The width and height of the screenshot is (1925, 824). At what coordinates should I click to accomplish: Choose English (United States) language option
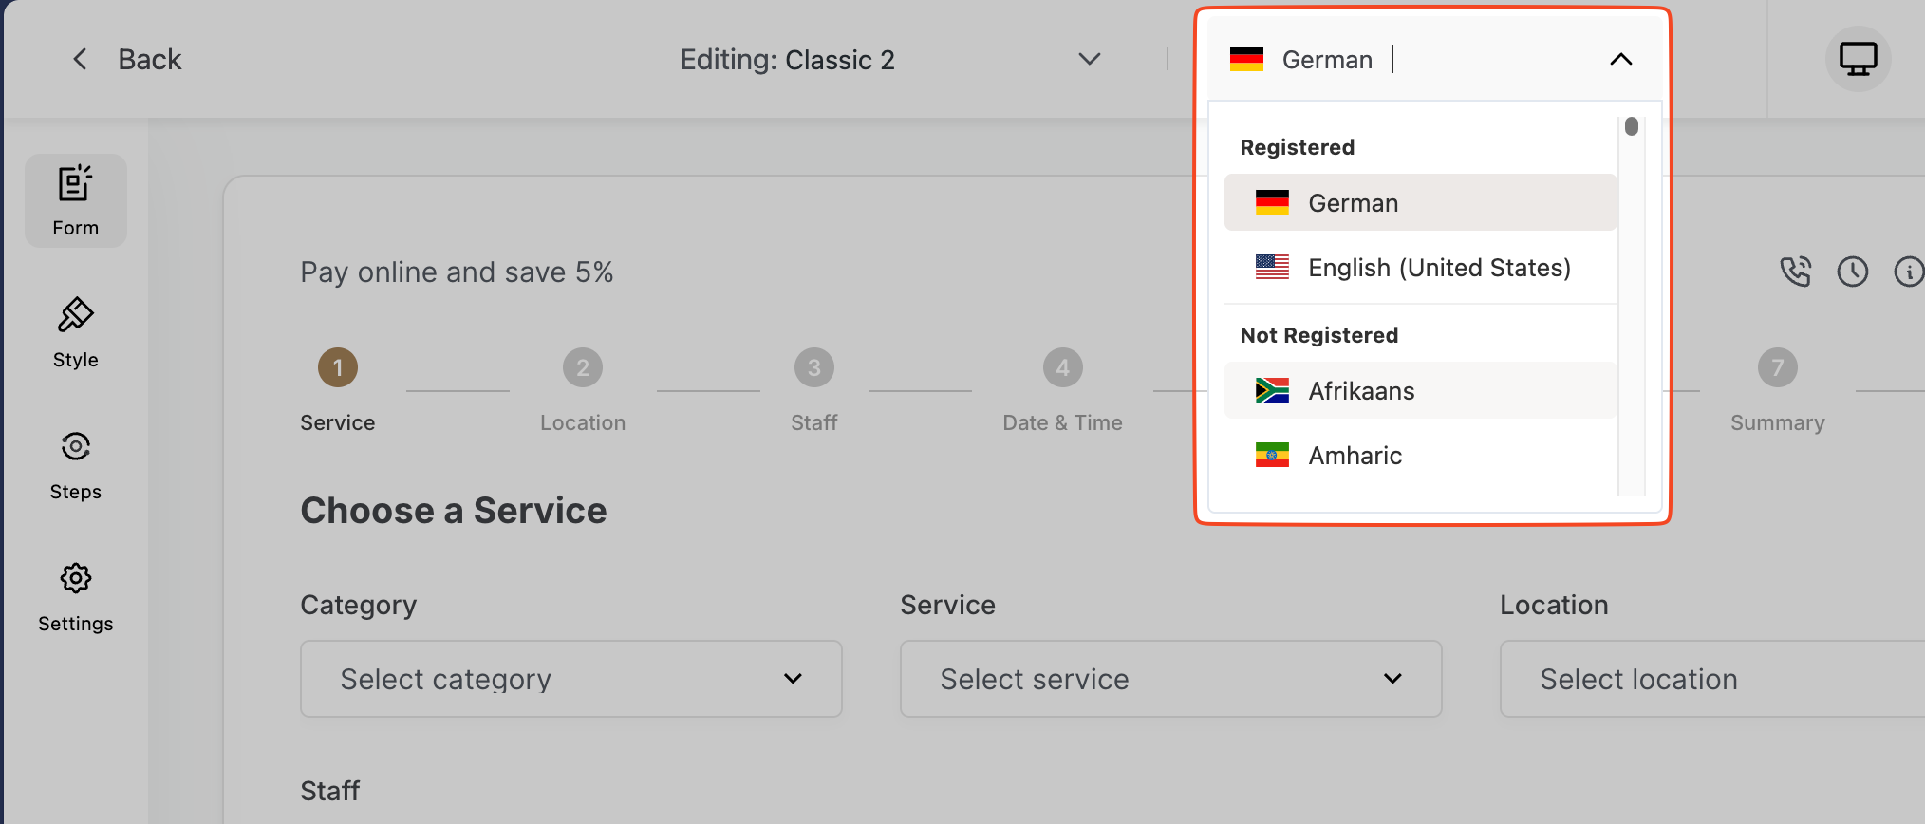coord(1421,268)
